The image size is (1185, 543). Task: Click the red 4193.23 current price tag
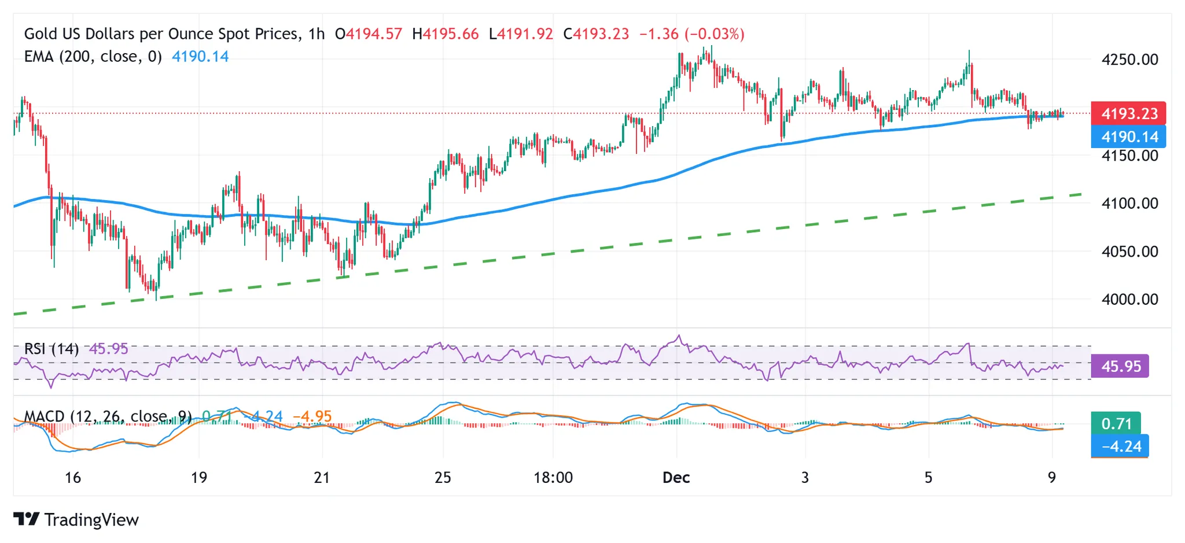[x=1128, y=113]
